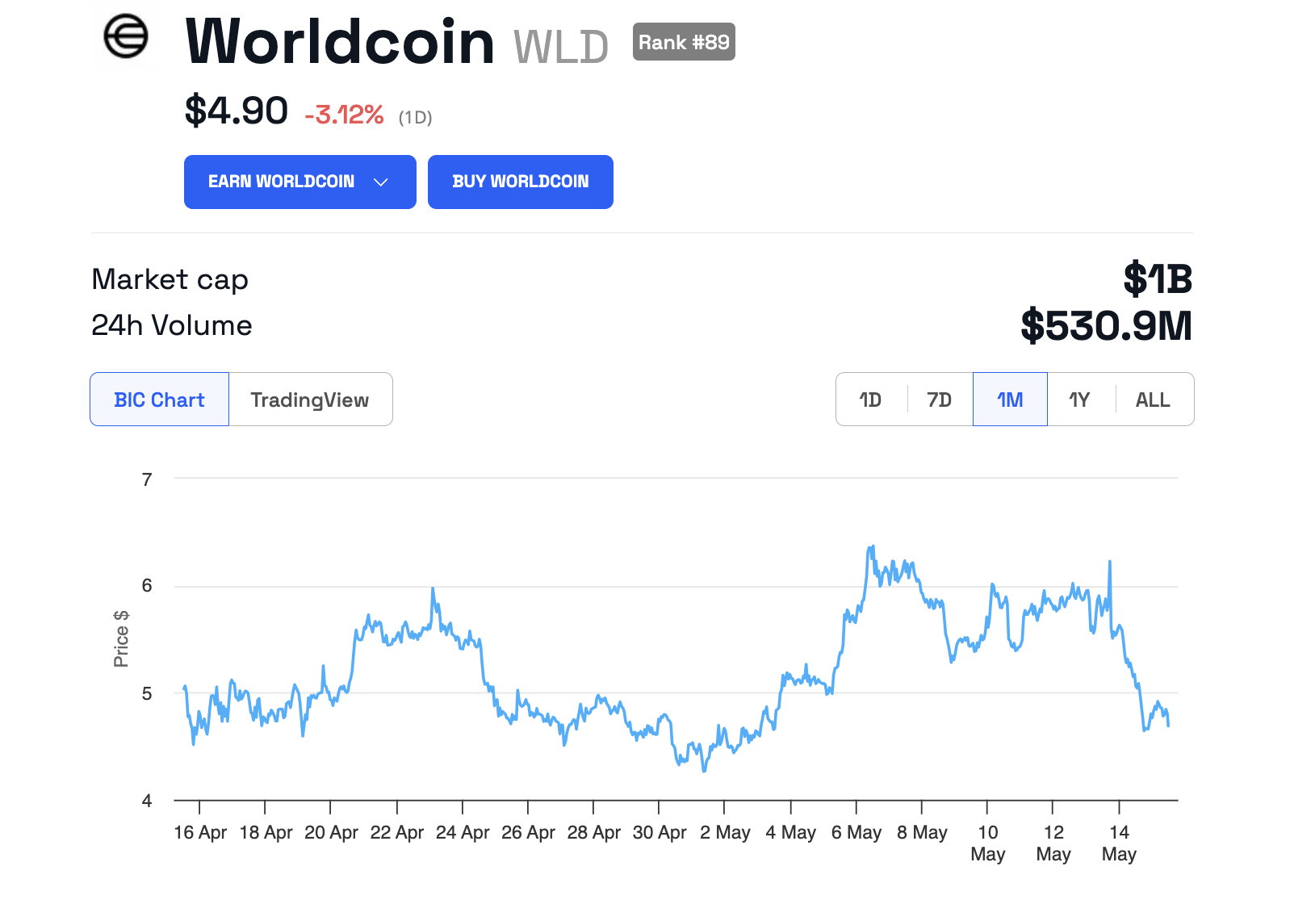Open the TradingView chart tab

(x=310, y=400)
